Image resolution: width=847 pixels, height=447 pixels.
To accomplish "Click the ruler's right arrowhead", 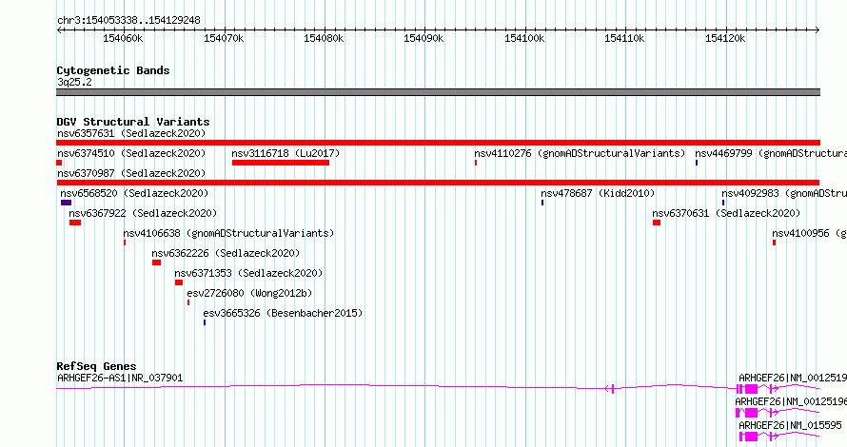I will 817,30.
